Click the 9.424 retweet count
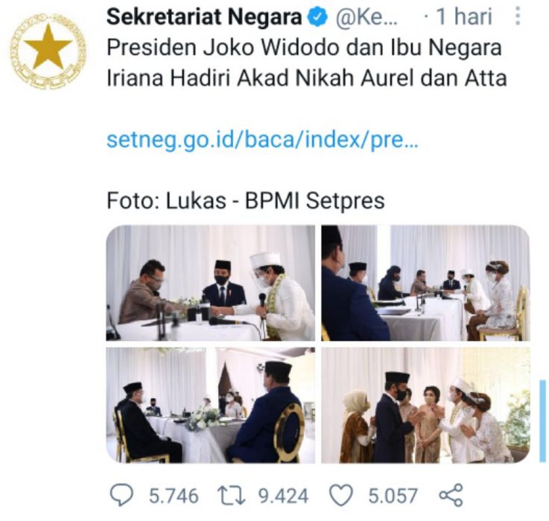This screenshot has height=521, width=549. click(284, 495)
